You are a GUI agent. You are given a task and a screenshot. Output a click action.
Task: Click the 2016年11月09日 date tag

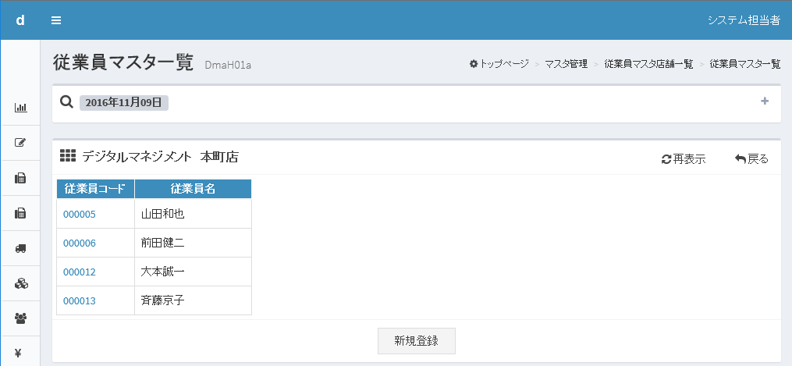pyautogui.click(x=124, y=102)
